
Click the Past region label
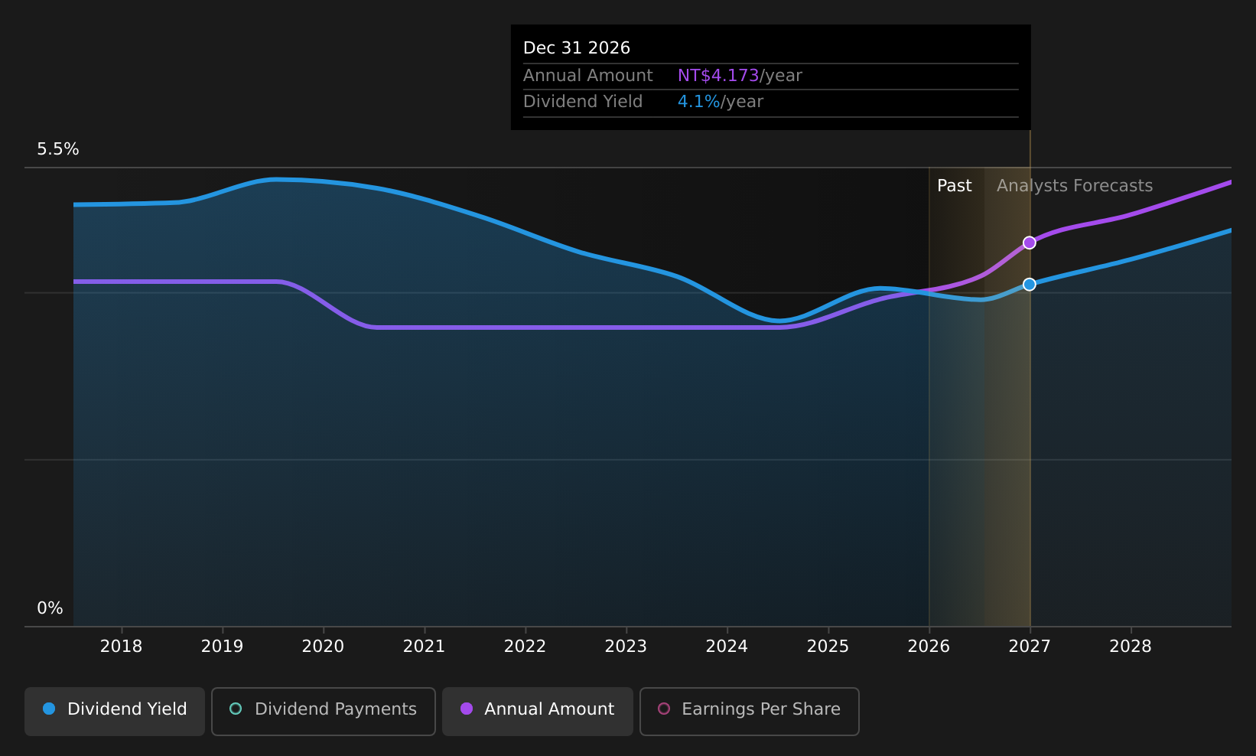tap(954, 186)
